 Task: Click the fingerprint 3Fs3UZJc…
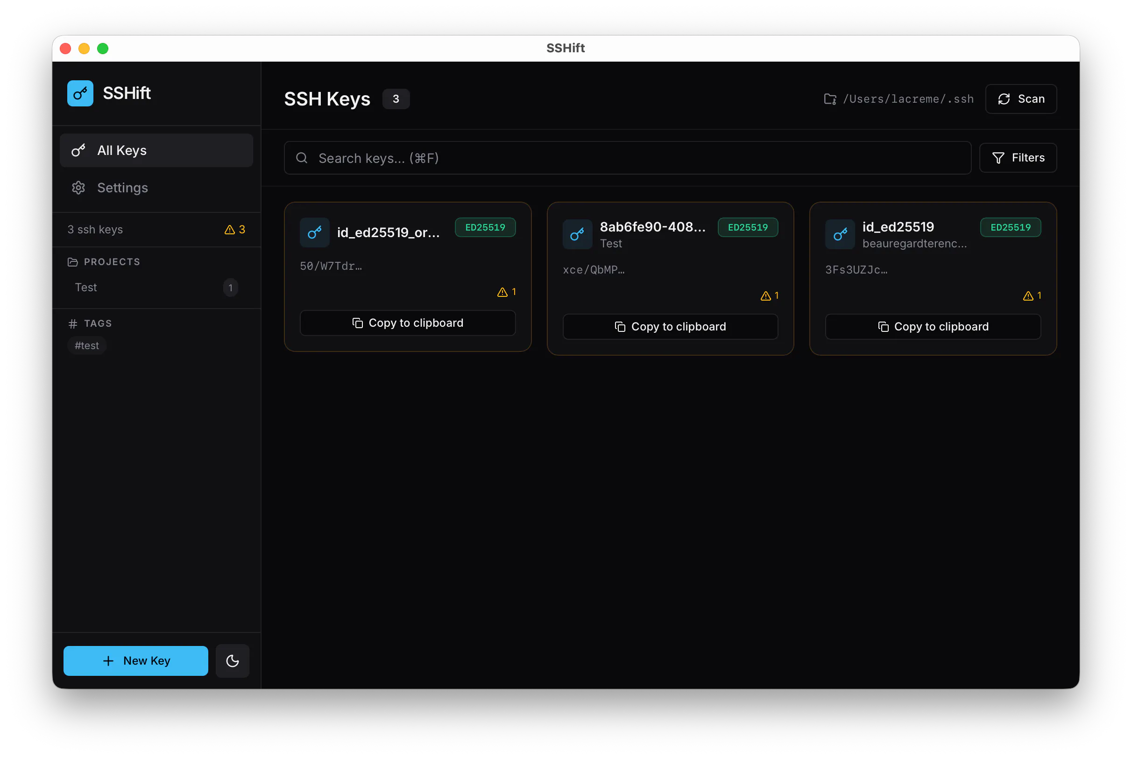coord(856,270)
